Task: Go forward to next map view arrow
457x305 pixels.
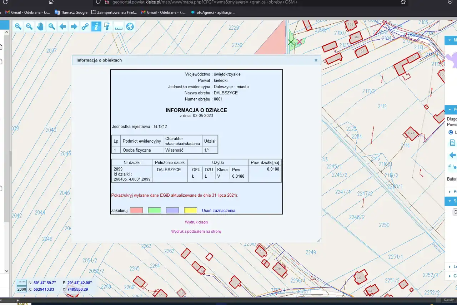Action: (74, 26)
